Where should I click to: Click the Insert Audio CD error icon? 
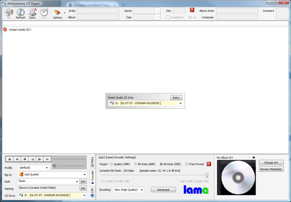(5, 30)
